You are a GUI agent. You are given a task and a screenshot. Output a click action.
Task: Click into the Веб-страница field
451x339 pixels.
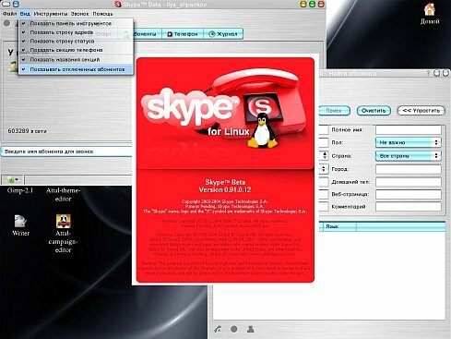coord(409,194)
